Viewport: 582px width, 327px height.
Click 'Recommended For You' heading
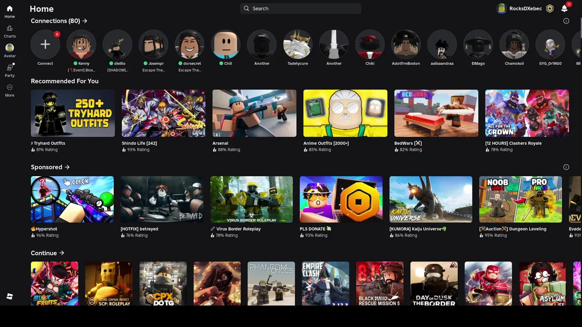click(65, 81)
